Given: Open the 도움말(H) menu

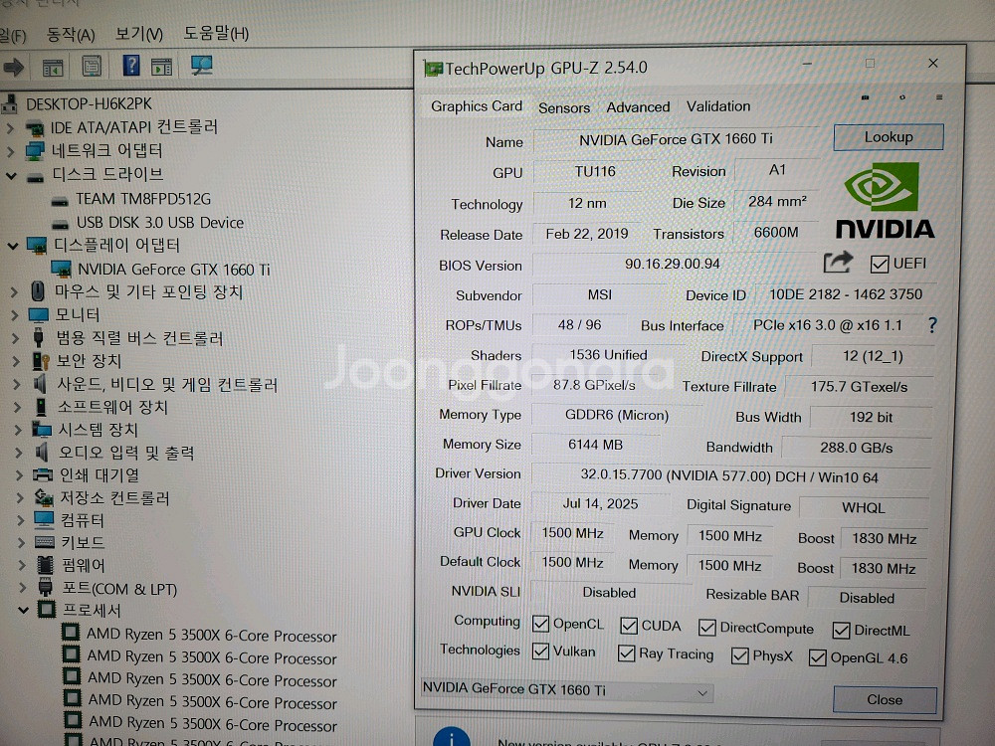Looking at the screenshot, I should (216, 34).
